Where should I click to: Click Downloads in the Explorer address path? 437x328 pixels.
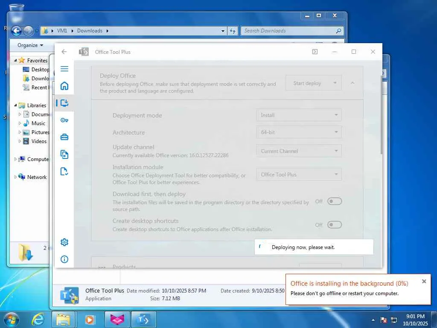90,31
